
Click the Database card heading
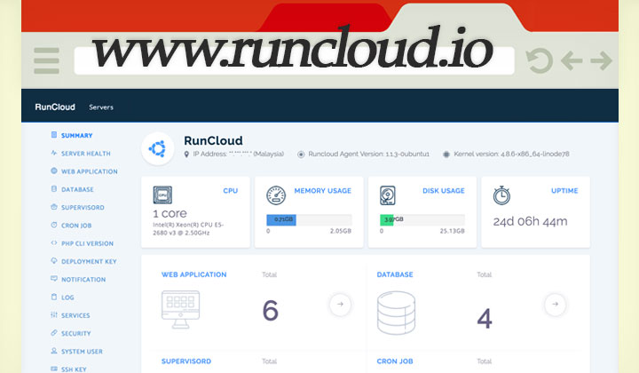(x=395, y=274)
